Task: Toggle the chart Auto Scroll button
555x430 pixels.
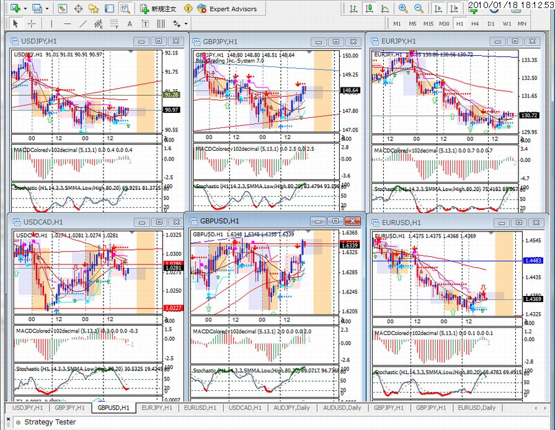Action: pyautogui.click(x=438, y=9)
